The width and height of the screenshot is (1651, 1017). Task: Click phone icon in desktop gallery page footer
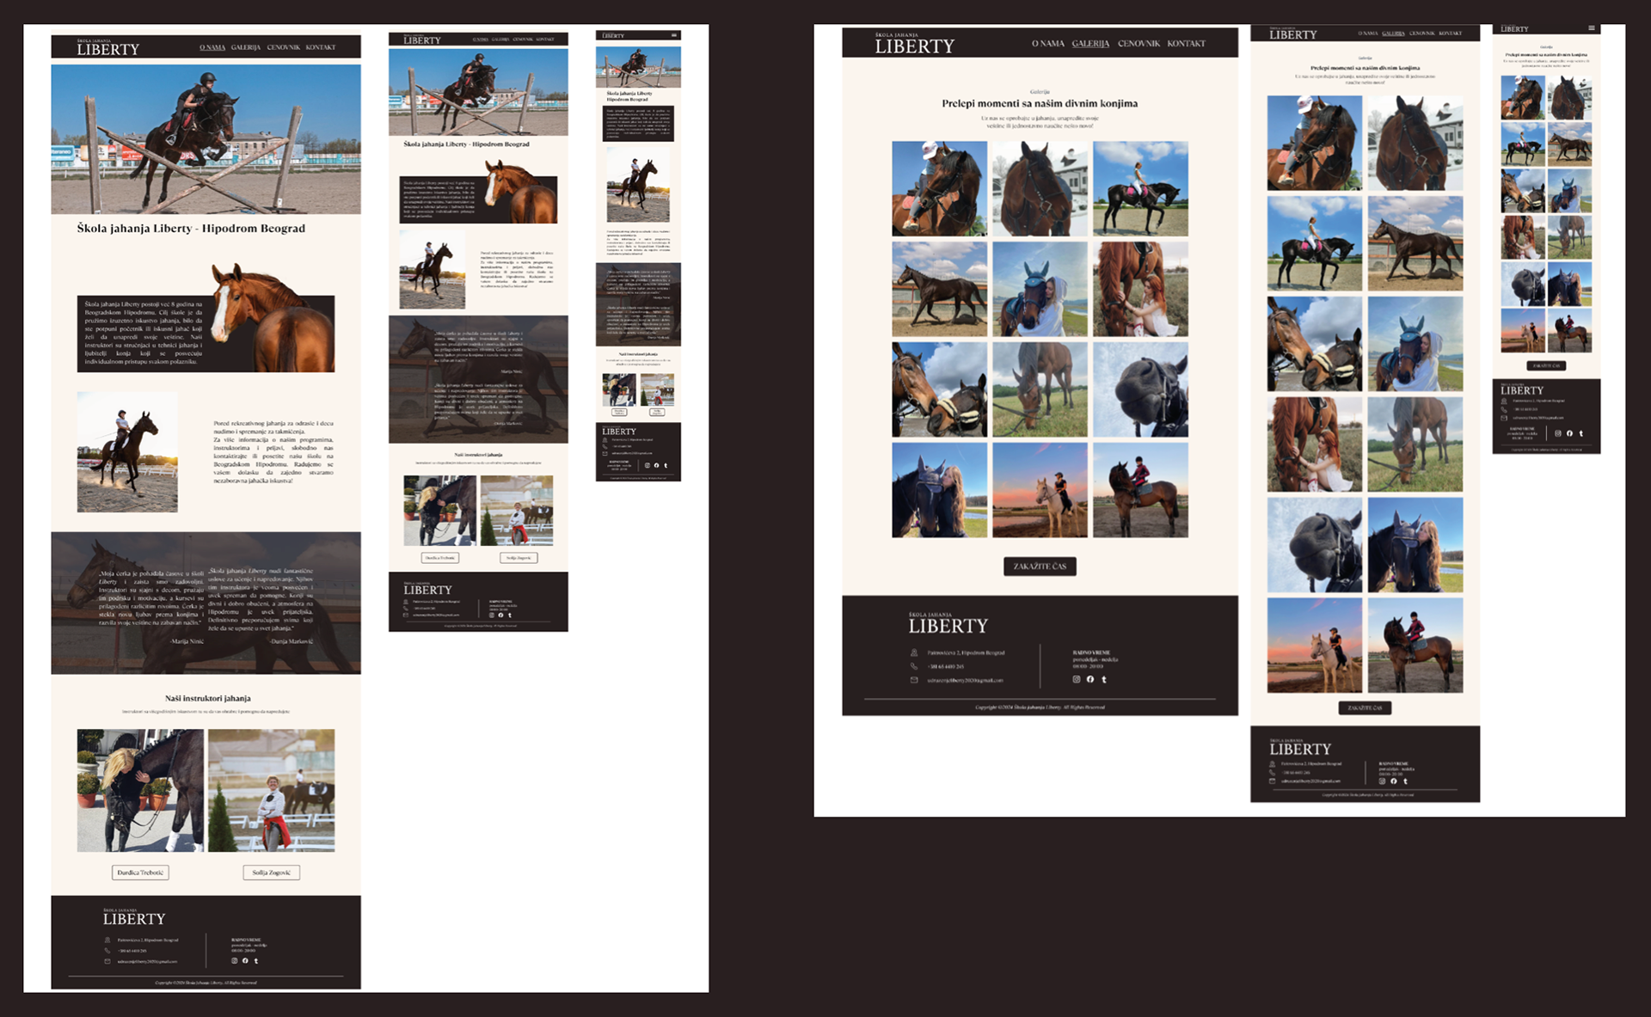pyautogui.click(x=914, y=666)
